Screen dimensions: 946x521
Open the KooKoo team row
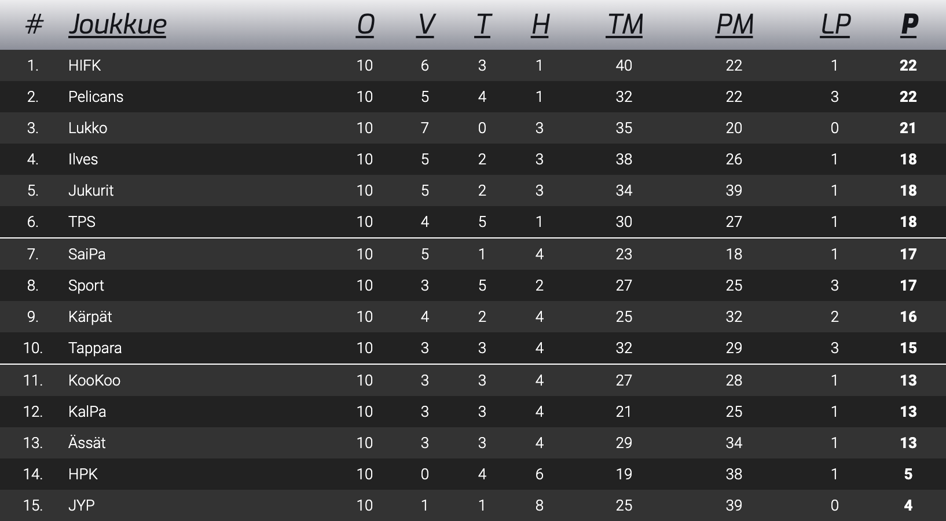pyautogui.click(x=94, y=380)
